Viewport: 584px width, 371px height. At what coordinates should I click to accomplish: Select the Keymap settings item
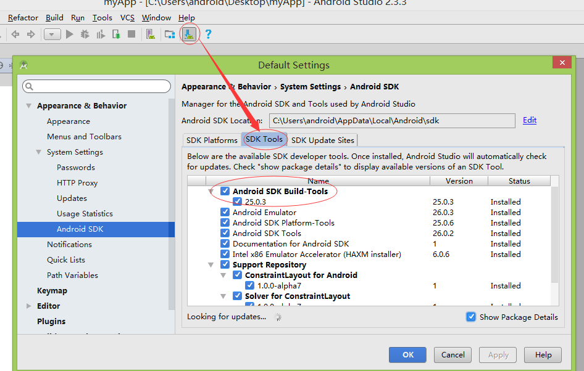tap(52, 291)
